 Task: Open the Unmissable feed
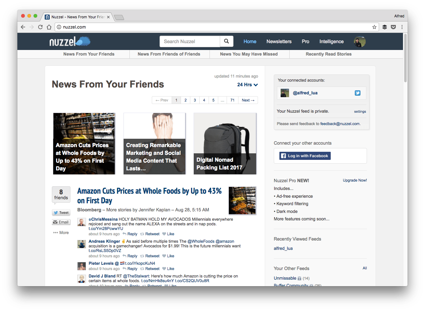[285, 278]
